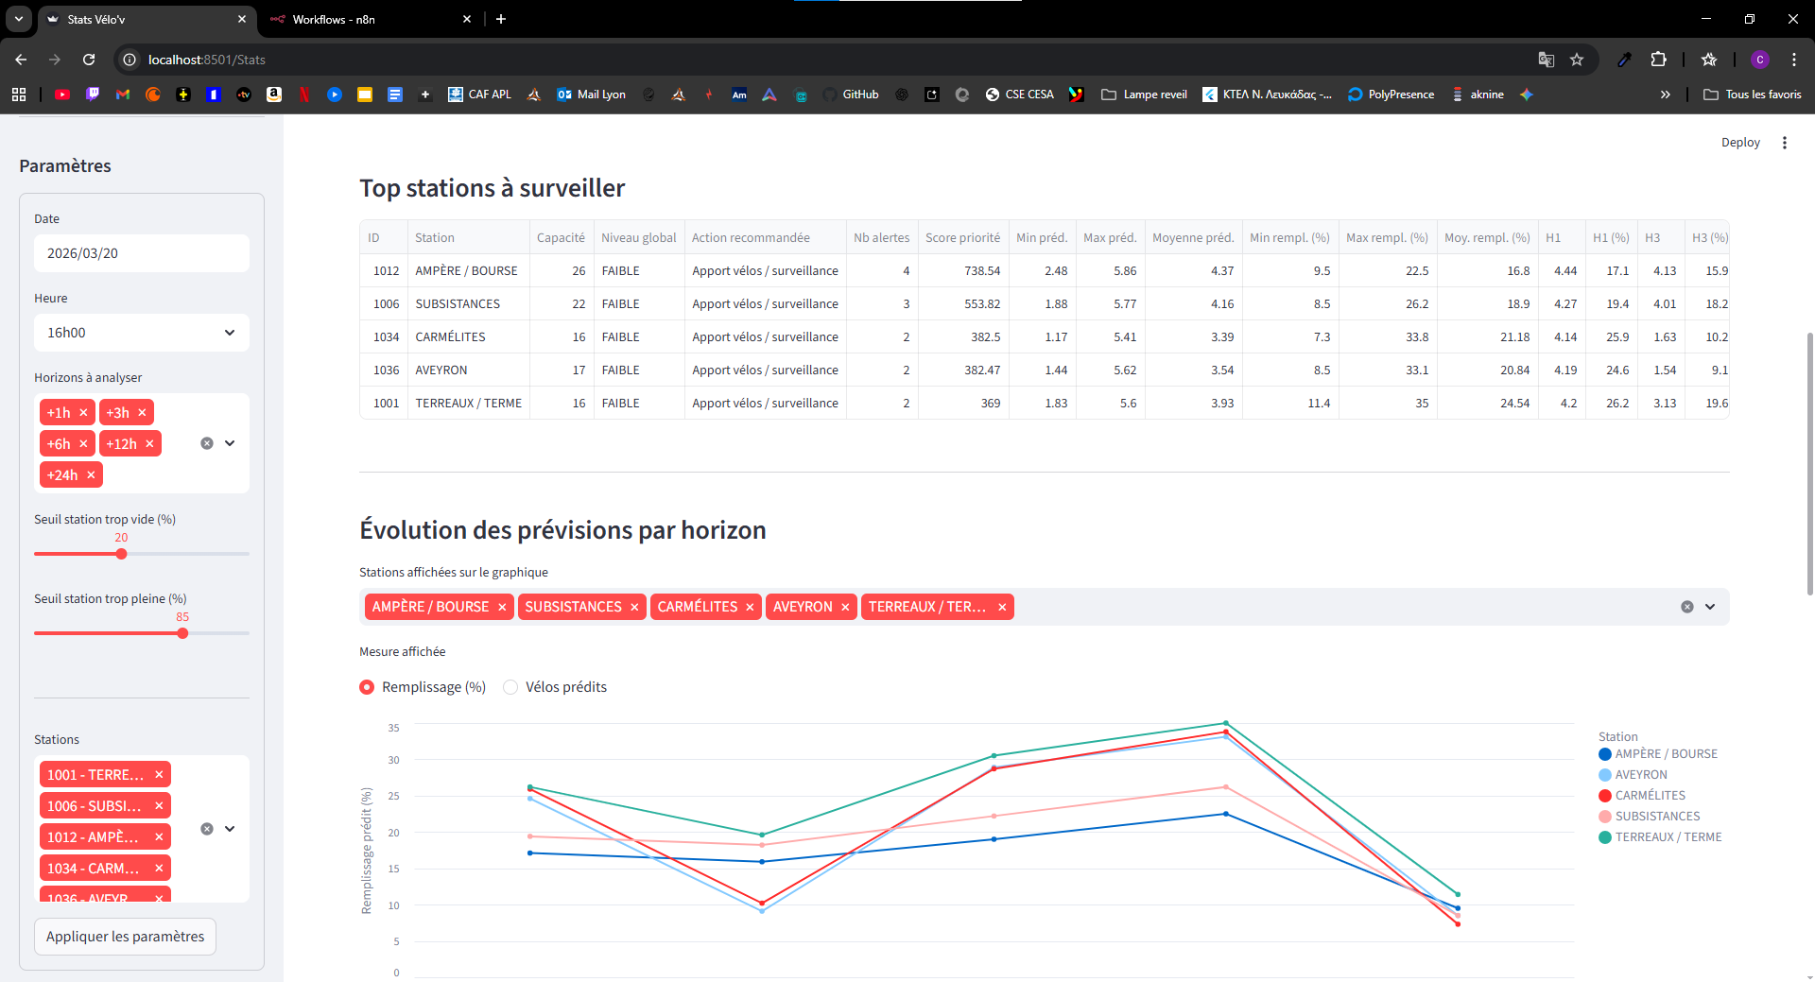Remove the +24h horizon tag
Viewport: 1815px width, 982px height.
click(91, 475)
